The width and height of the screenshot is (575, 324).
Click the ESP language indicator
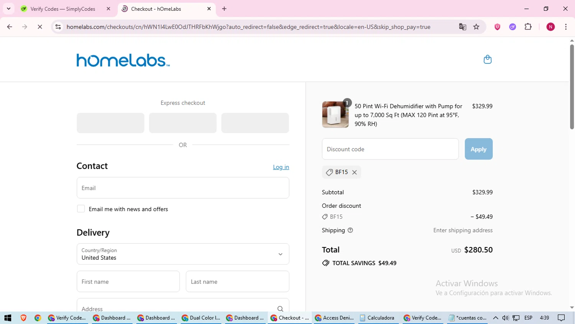point(528,318)
